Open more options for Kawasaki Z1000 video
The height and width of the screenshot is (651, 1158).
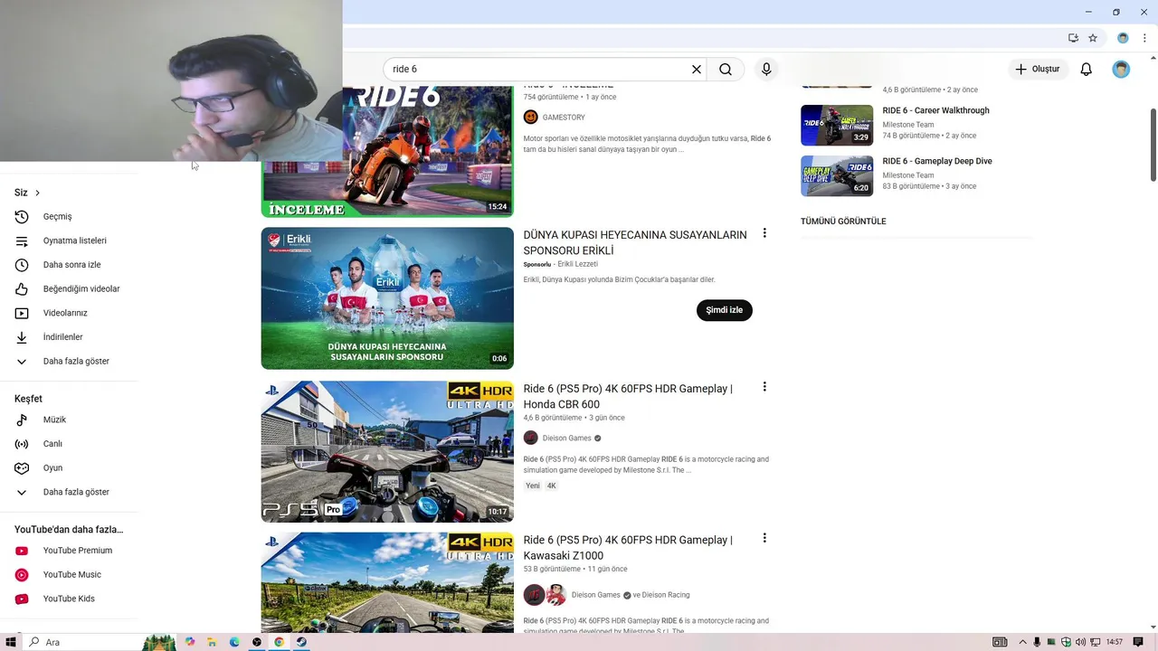764,538
